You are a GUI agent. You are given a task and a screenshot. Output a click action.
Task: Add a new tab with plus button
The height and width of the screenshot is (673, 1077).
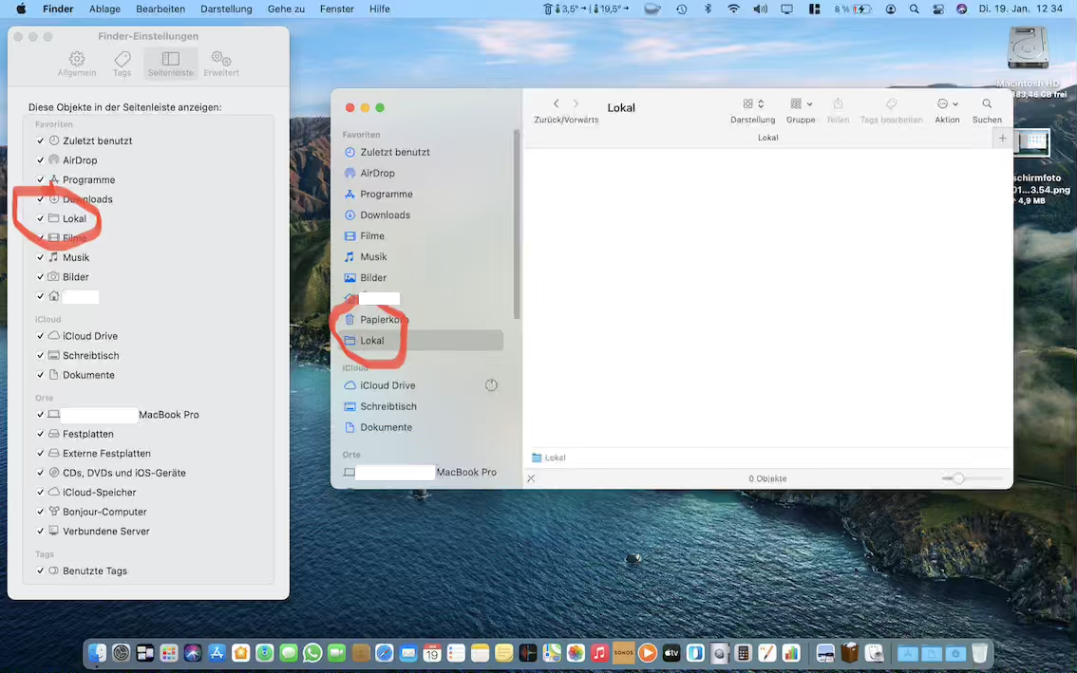tap(1002, 139)
